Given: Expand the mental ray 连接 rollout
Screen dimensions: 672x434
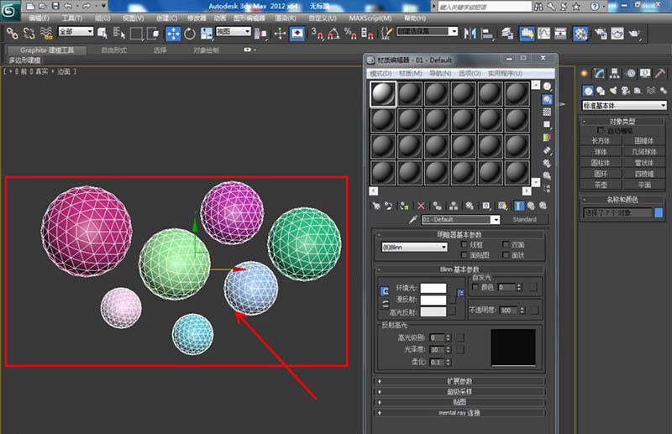Looking at the screenshot, I should pos(459,413).
